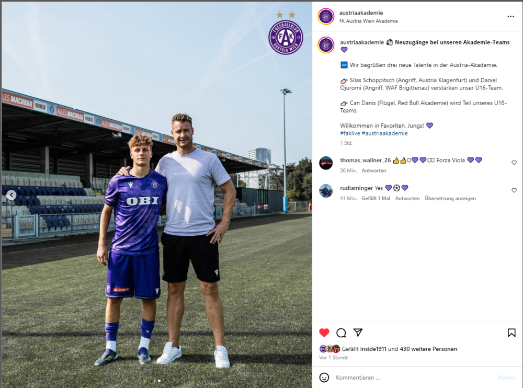Share the post via paper plane icon

tap(358, 332)
